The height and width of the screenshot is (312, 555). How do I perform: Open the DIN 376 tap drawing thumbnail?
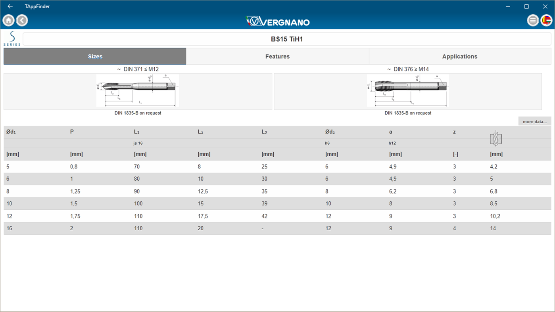(407, 90)
